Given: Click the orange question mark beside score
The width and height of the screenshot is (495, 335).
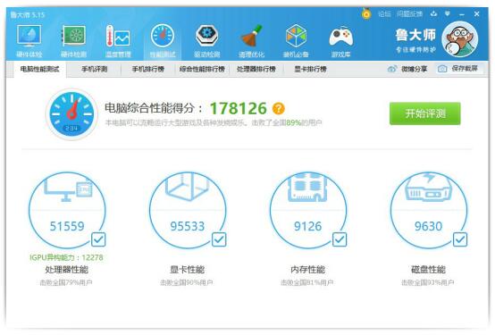Looking at the screenshot, I should point(278,108).
